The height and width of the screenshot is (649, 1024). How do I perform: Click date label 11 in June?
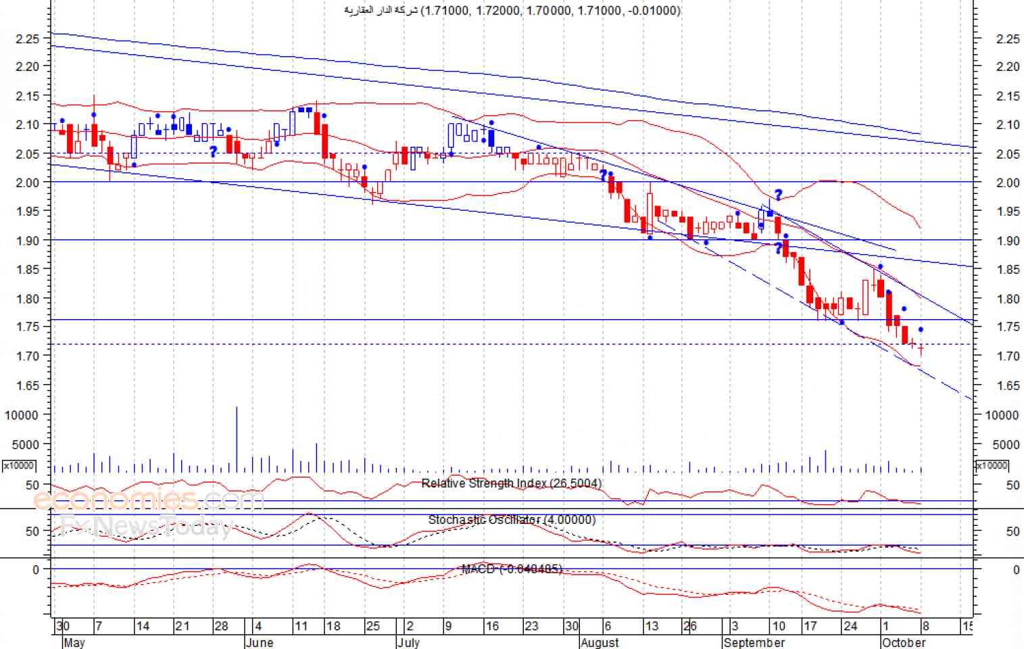[301, 626]
